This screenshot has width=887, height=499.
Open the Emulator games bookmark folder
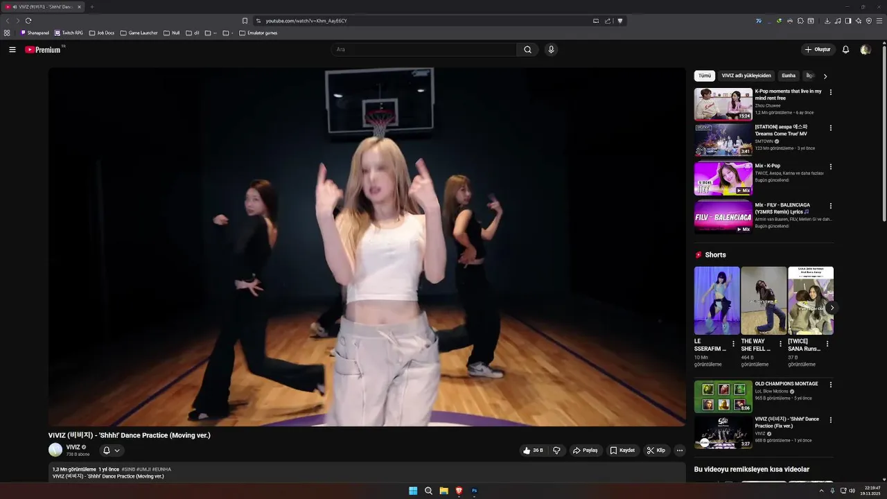(258, 33)
